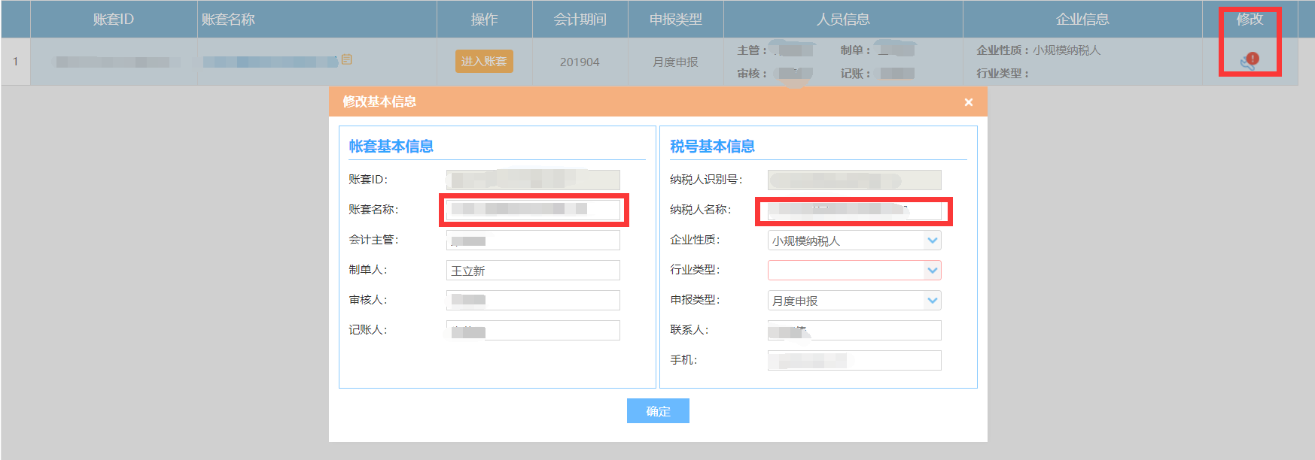Viewport: 1315px width, 460px height.
Task: Close the 修改基本信息 dialog
Action: 968,102
